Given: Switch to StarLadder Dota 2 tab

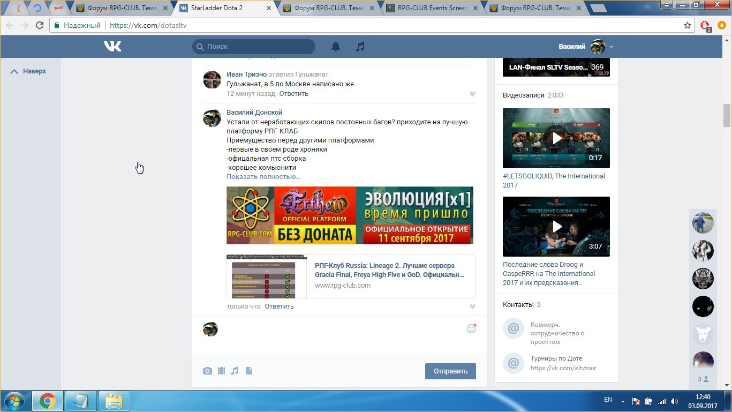Looking at the screenshot, I should tap(224, 8).
